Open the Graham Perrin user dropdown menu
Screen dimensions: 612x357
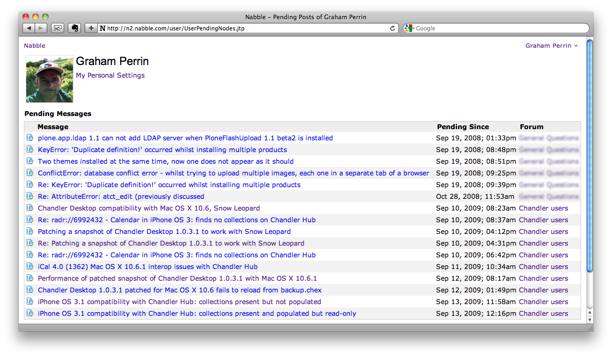click(x=551, y=45)
